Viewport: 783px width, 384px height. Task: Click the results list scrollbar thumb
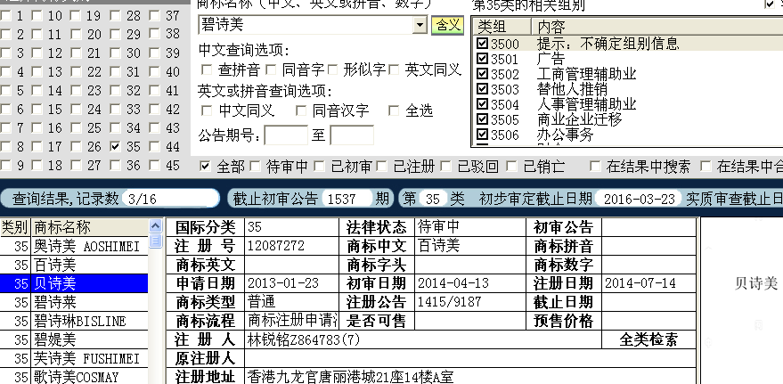click(x=155, y=241)
